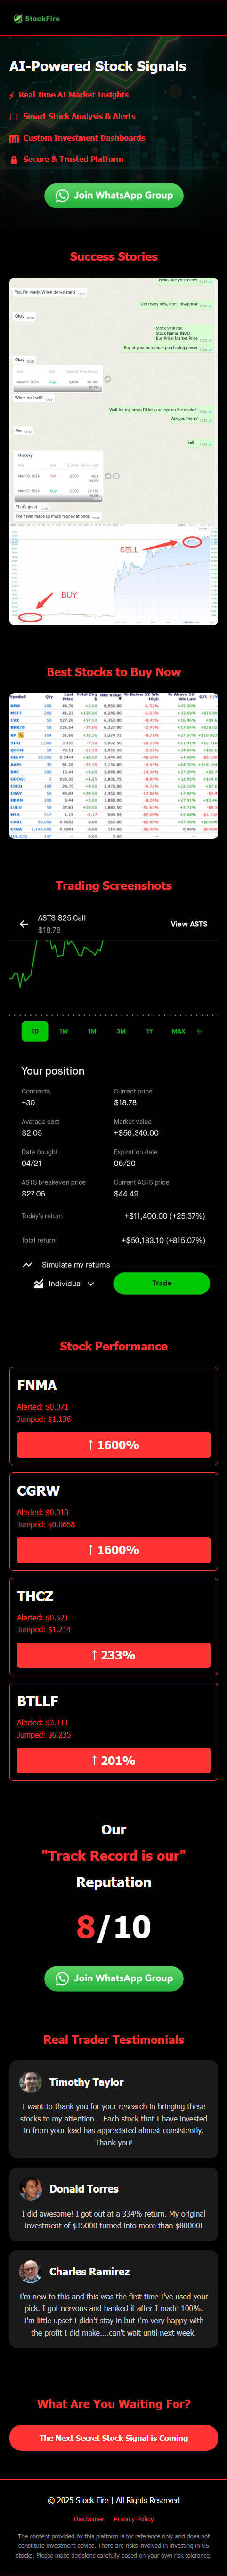Click the back arrow beside ASTS $25 Call

pos(23,923)
